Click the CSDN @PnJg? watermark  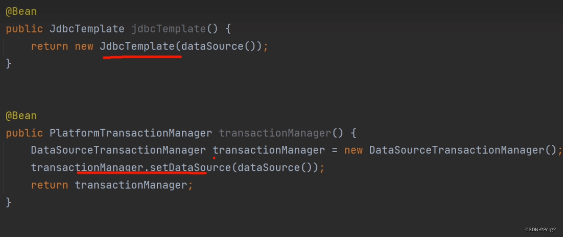(540, 229)
